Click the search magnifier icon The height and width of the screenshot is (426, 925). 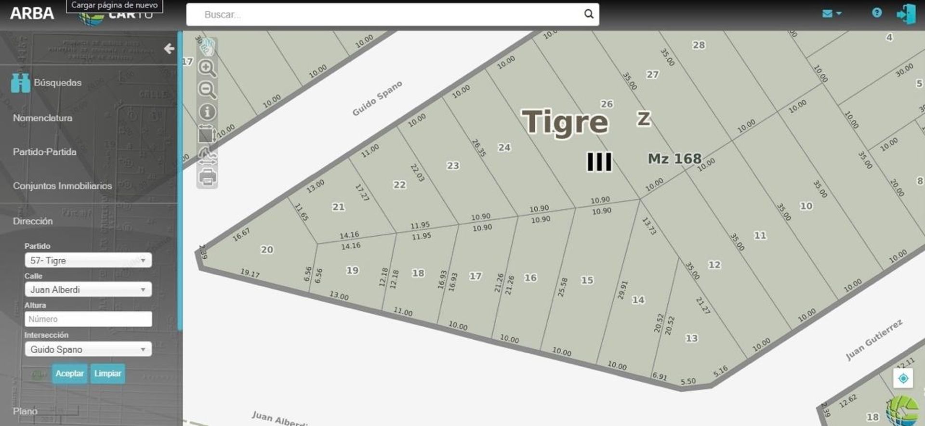pos(589,14)
